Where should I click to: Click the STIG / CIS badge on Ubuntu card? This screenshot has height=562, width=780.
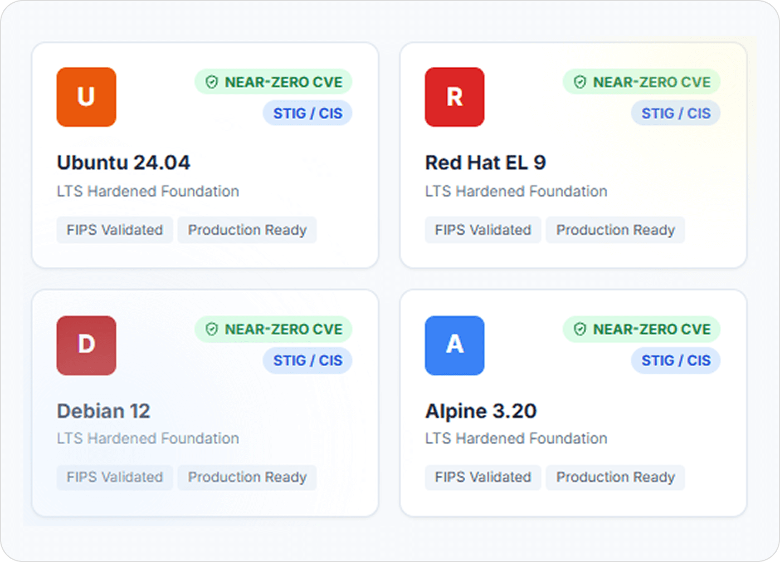tap(308, 113)
